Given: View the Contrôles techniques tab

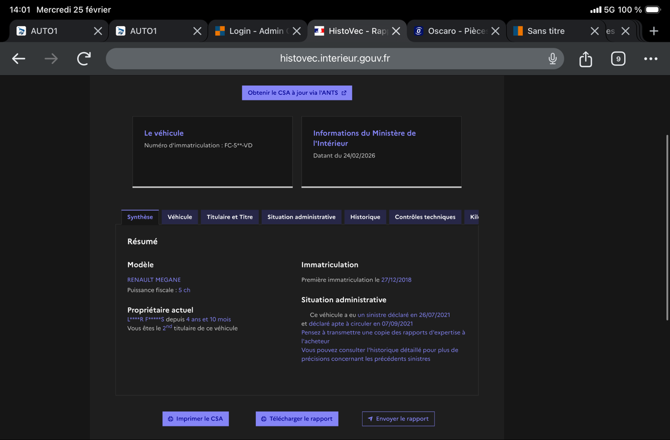Looking at the screenshot, I should coord(425,217).
